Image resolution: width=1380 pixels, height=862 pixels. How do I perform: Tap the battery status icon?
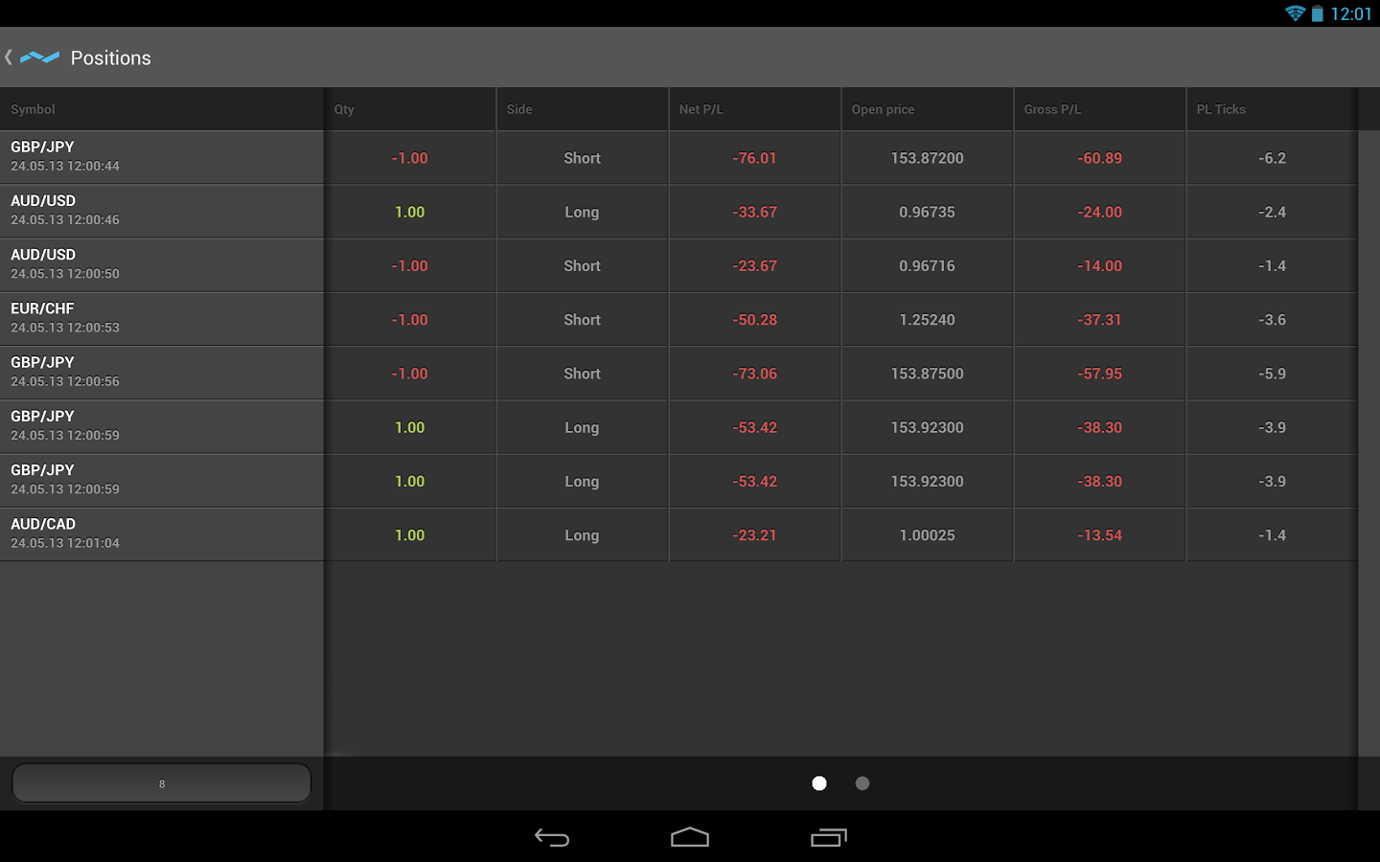click(x=1318, y=13)
